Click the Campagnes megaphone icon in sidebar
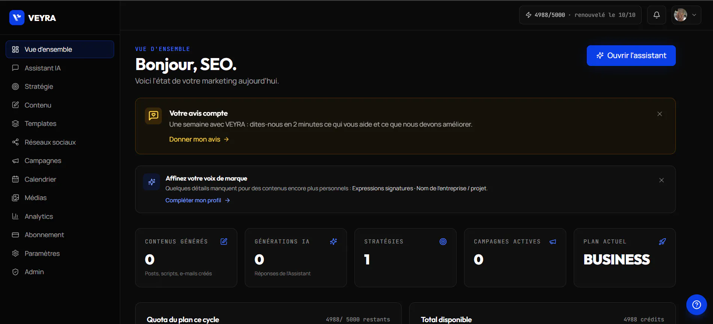 pos(15,161)
